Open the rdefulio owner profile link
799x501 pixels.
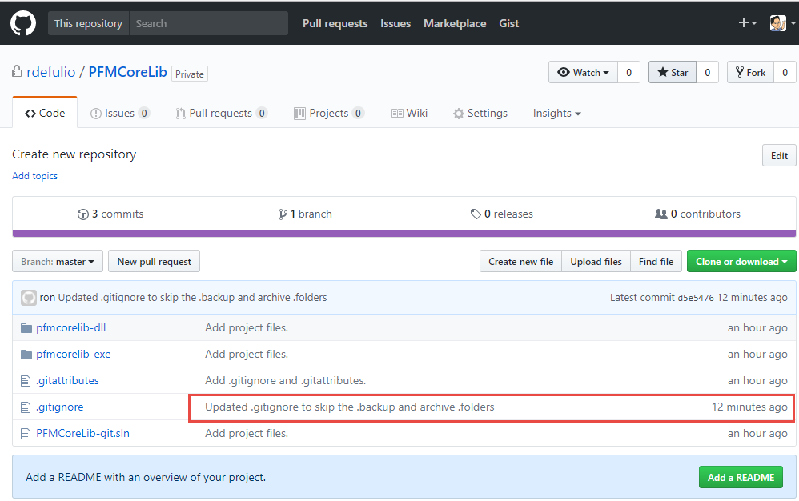[x=51, y=72]
